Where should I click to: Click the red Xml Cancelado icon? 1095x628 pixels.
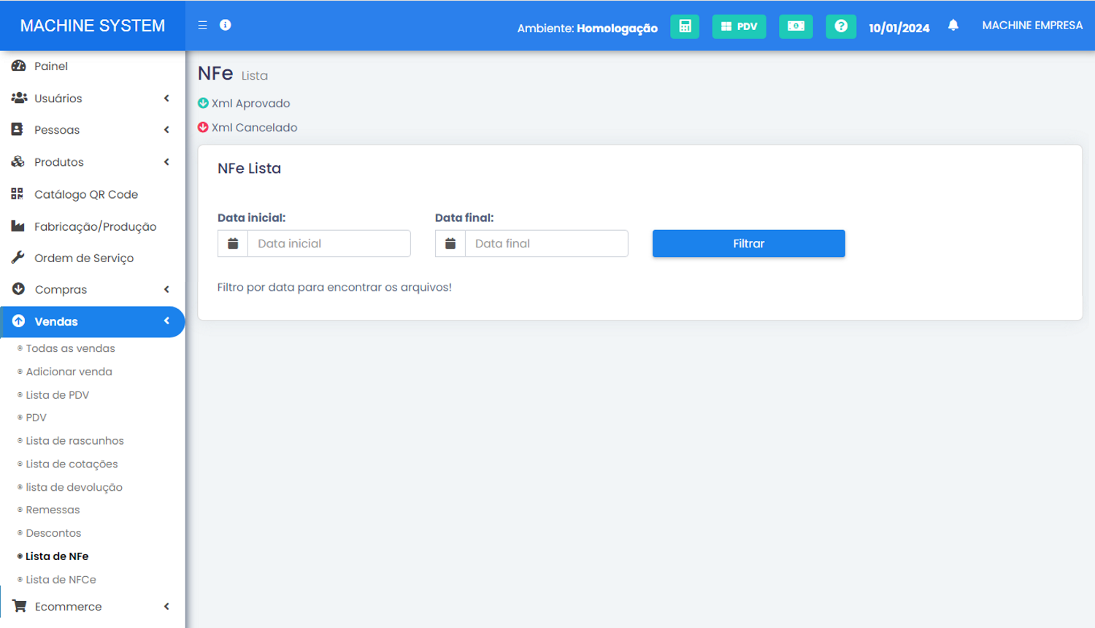pyautogui.click(x=203, y=127)
